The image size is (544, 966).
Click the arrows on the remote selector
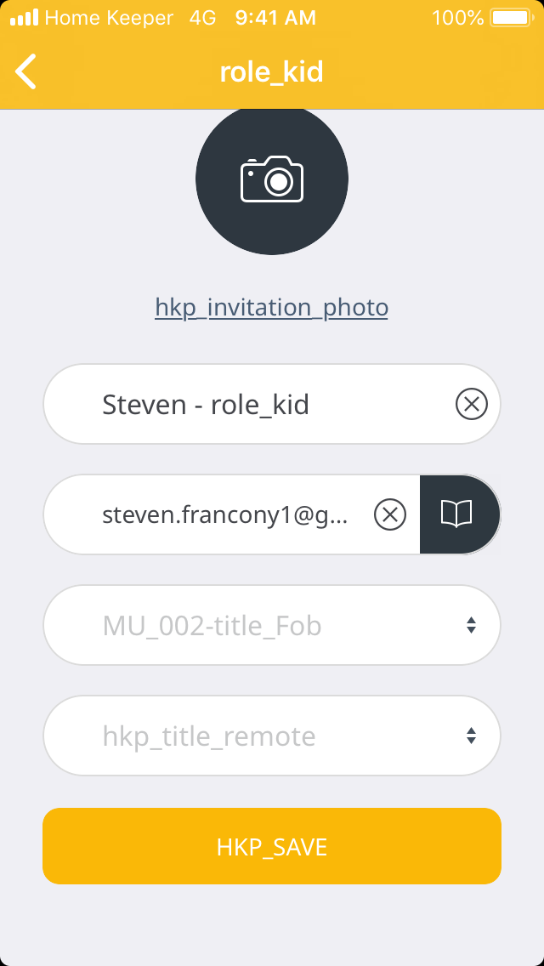(x=471, y=736)
